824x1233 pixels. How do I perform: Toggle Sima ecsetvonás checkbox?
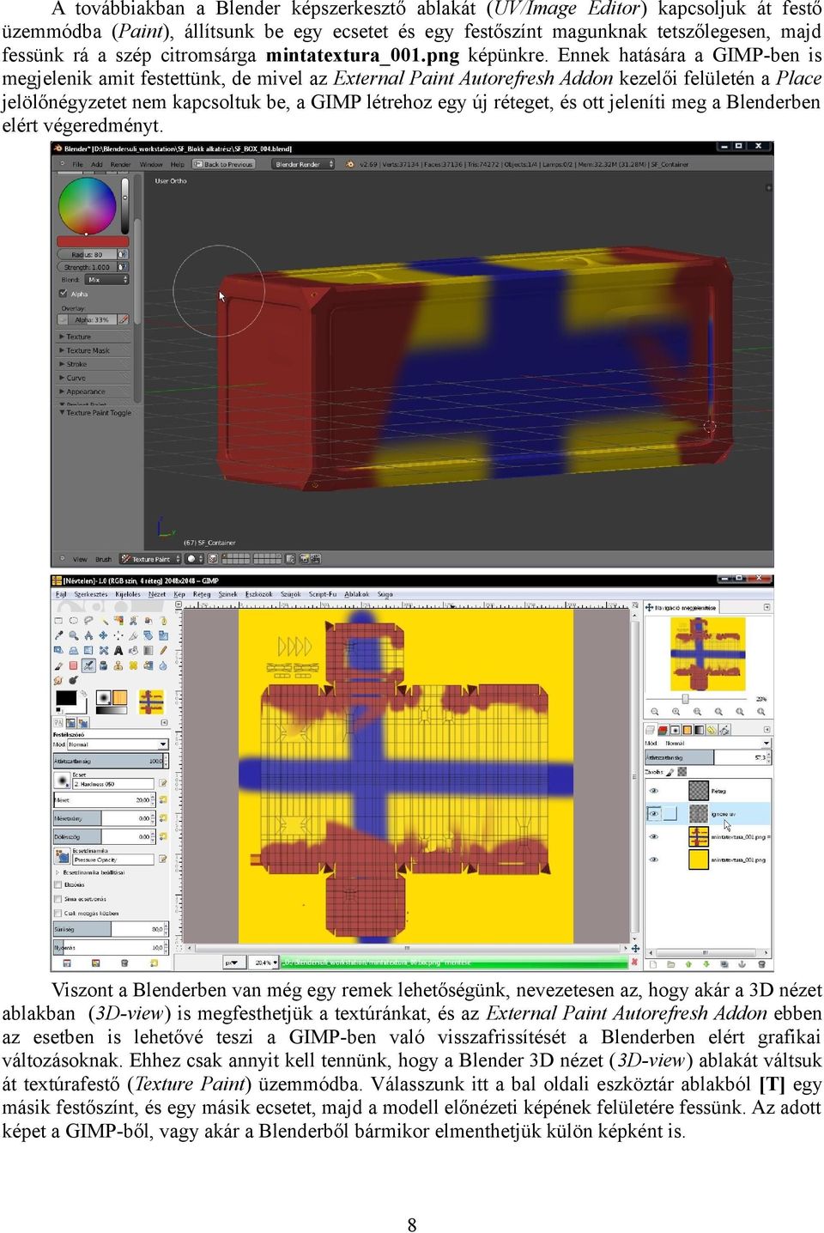58,899
